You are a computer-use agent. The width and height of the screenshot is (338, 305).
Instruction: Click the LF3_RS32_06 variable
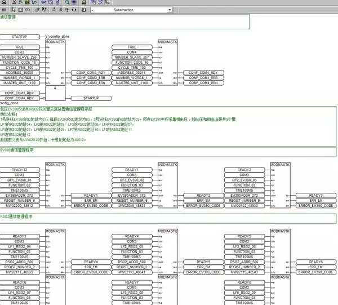pyautogui.click(x=244, y=247)
